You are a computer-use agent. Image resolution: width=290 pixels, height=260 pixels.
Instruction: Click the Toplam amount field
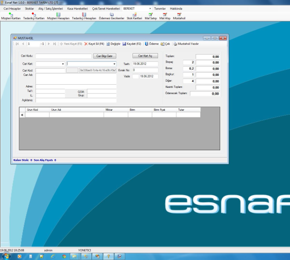click(208, 57)
